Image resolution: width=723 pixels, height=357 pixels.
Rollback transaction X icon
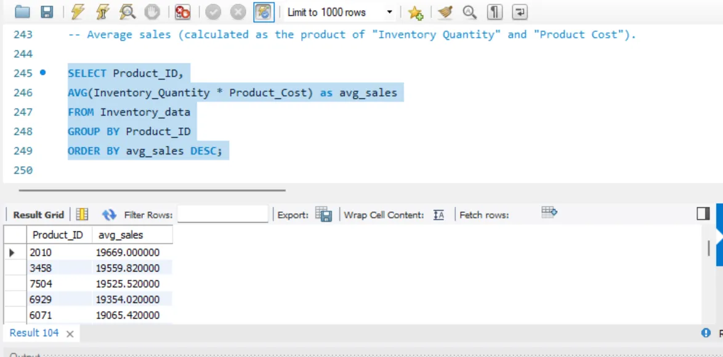[238, 12]
